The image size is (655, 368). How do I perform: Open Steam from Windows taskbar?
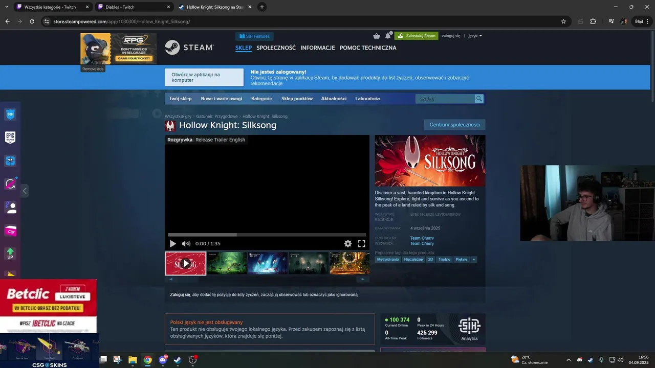[178, 360]
